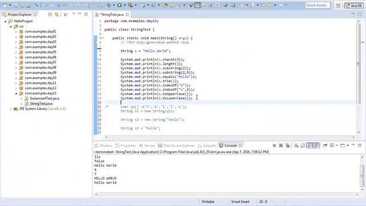The height and width of the screenshot is (206, 366).
Task: Toggle Show Console on Standard Out
Action: tap(309, 145)
